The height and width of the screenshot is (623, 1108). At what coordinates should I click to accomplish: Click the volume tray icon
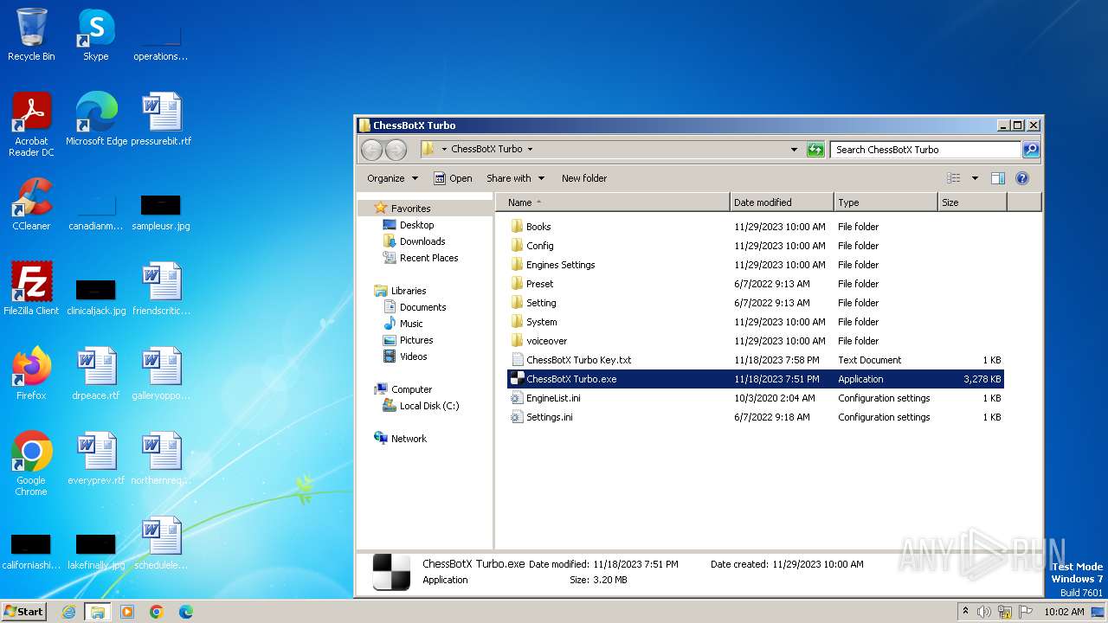coord(984,612)
